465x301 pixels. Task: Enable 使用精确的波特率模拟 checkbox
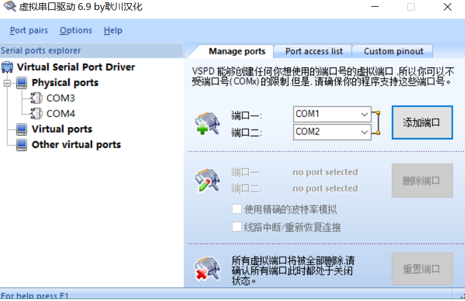pos(237,209)
